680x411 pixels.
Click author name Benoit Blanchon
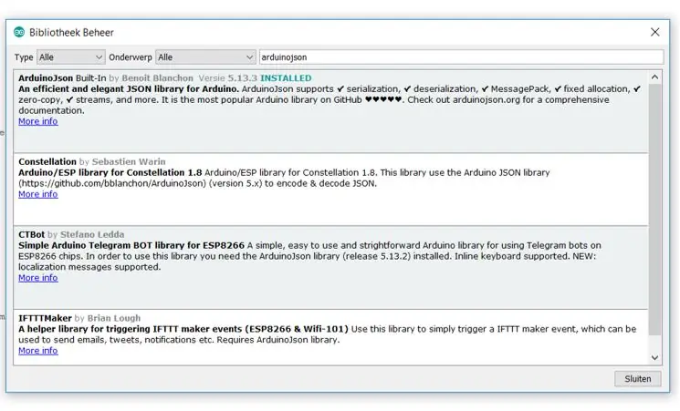[x=157, y=78]
